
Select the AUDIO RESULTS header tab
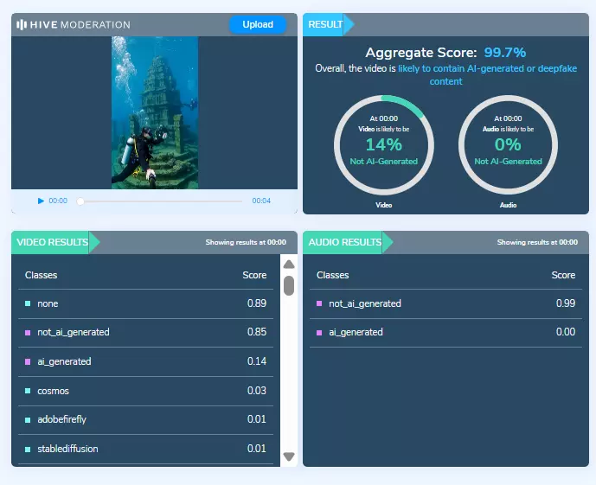[344, 242]
